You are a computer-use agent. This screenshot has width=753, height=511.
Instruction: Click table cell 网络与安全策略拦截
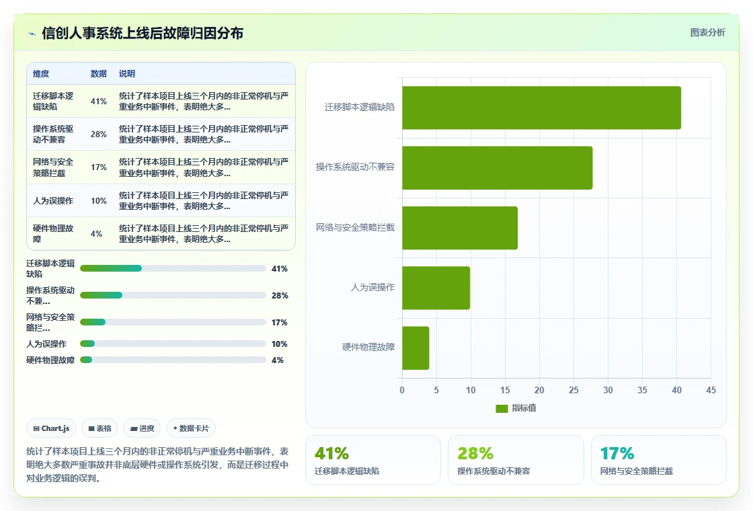(53, 167)
